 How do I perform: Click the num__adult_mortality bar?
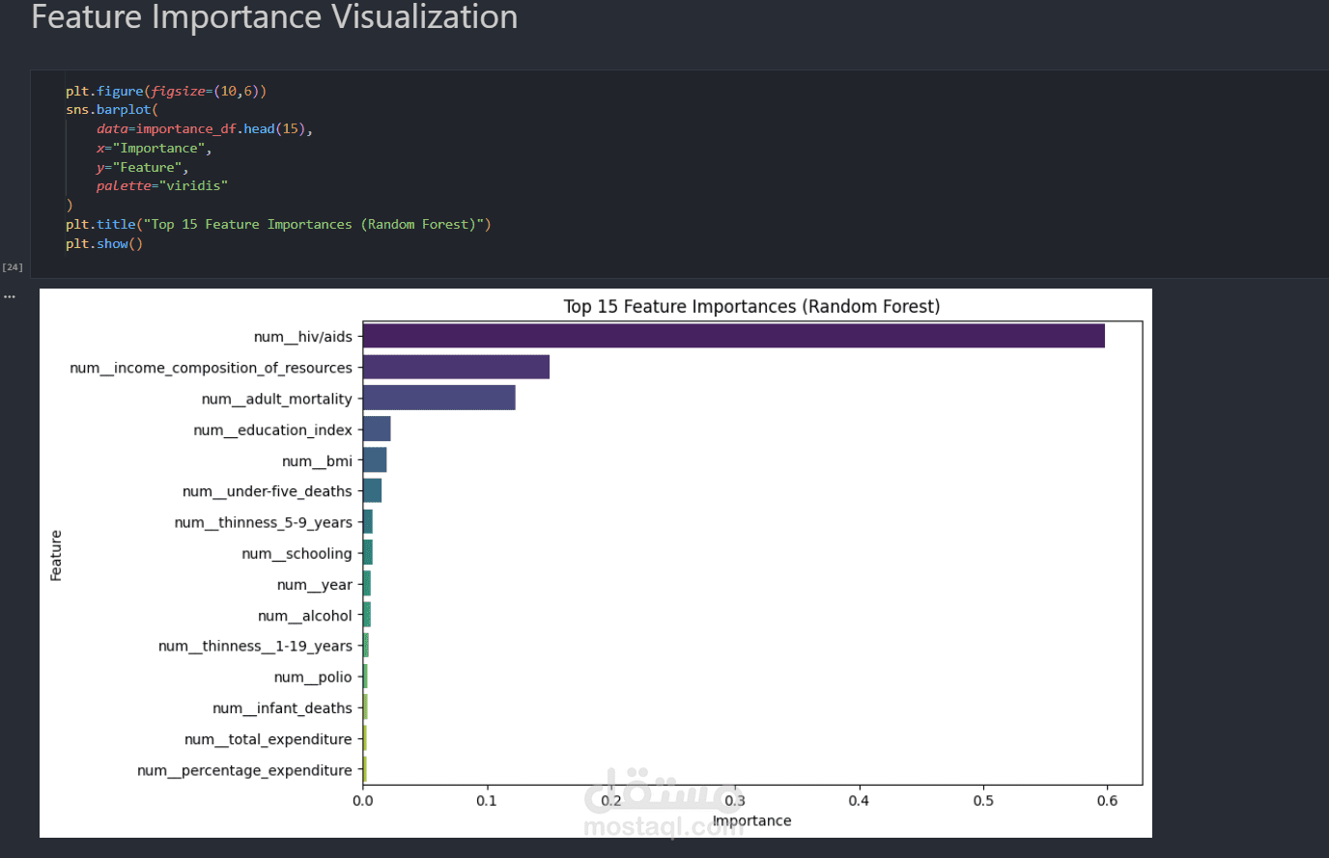tap(438, 398)
